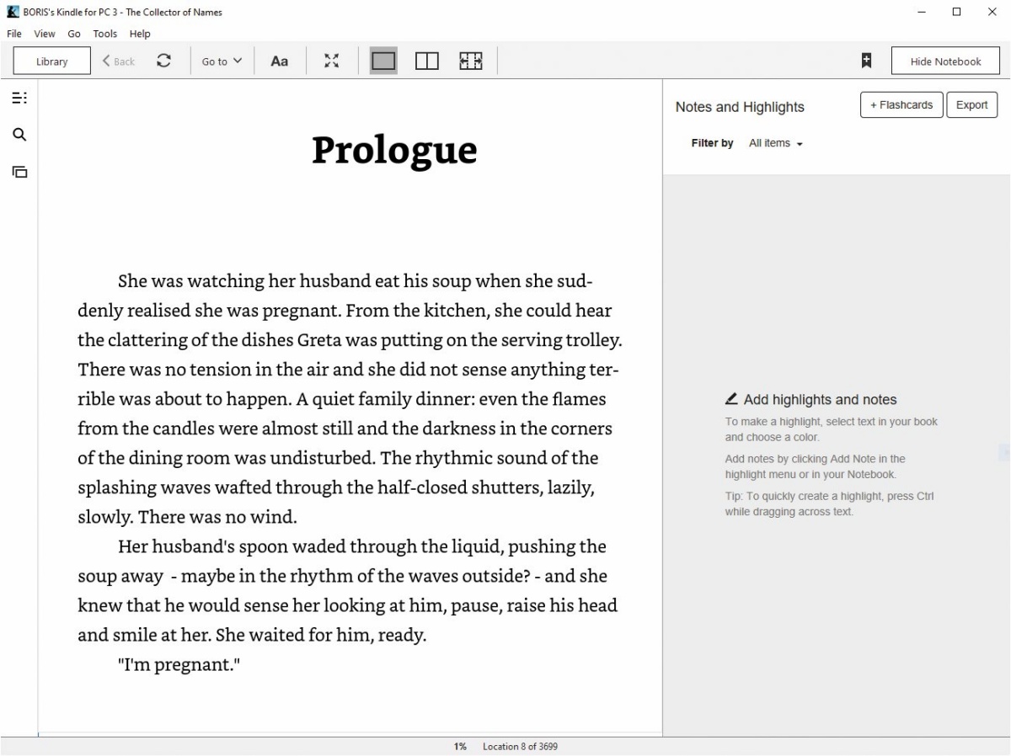Expand the All items filter dropdown
The width and height of the screenshot is (1011, 756).
pos(776,143)
